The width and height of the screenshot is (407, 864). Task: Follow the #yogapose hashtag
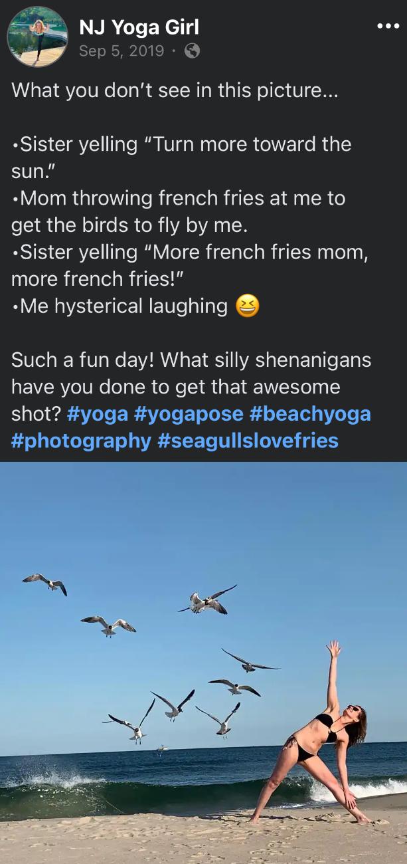[189, 413]
